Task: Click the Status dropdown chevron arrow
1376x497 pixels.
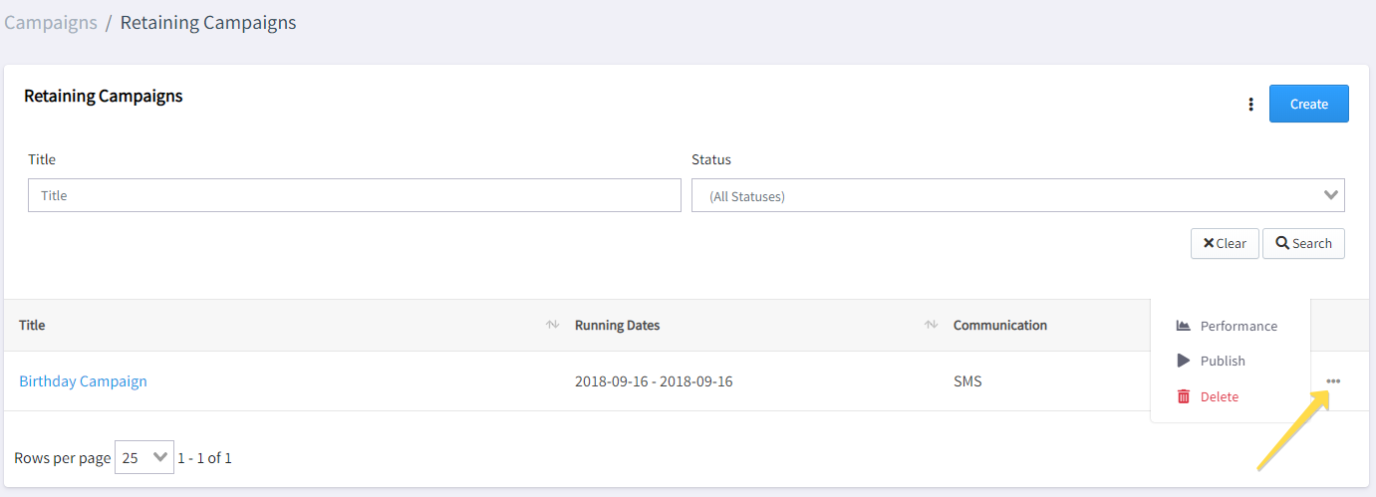Action: tap(1331, 195)
